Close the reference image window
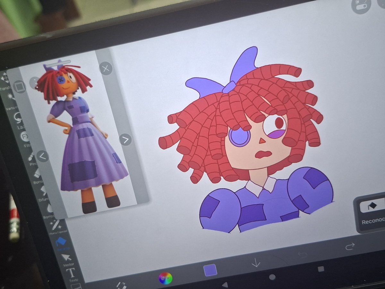The width and height of the screenshot is (385, 289). [106, 68]
